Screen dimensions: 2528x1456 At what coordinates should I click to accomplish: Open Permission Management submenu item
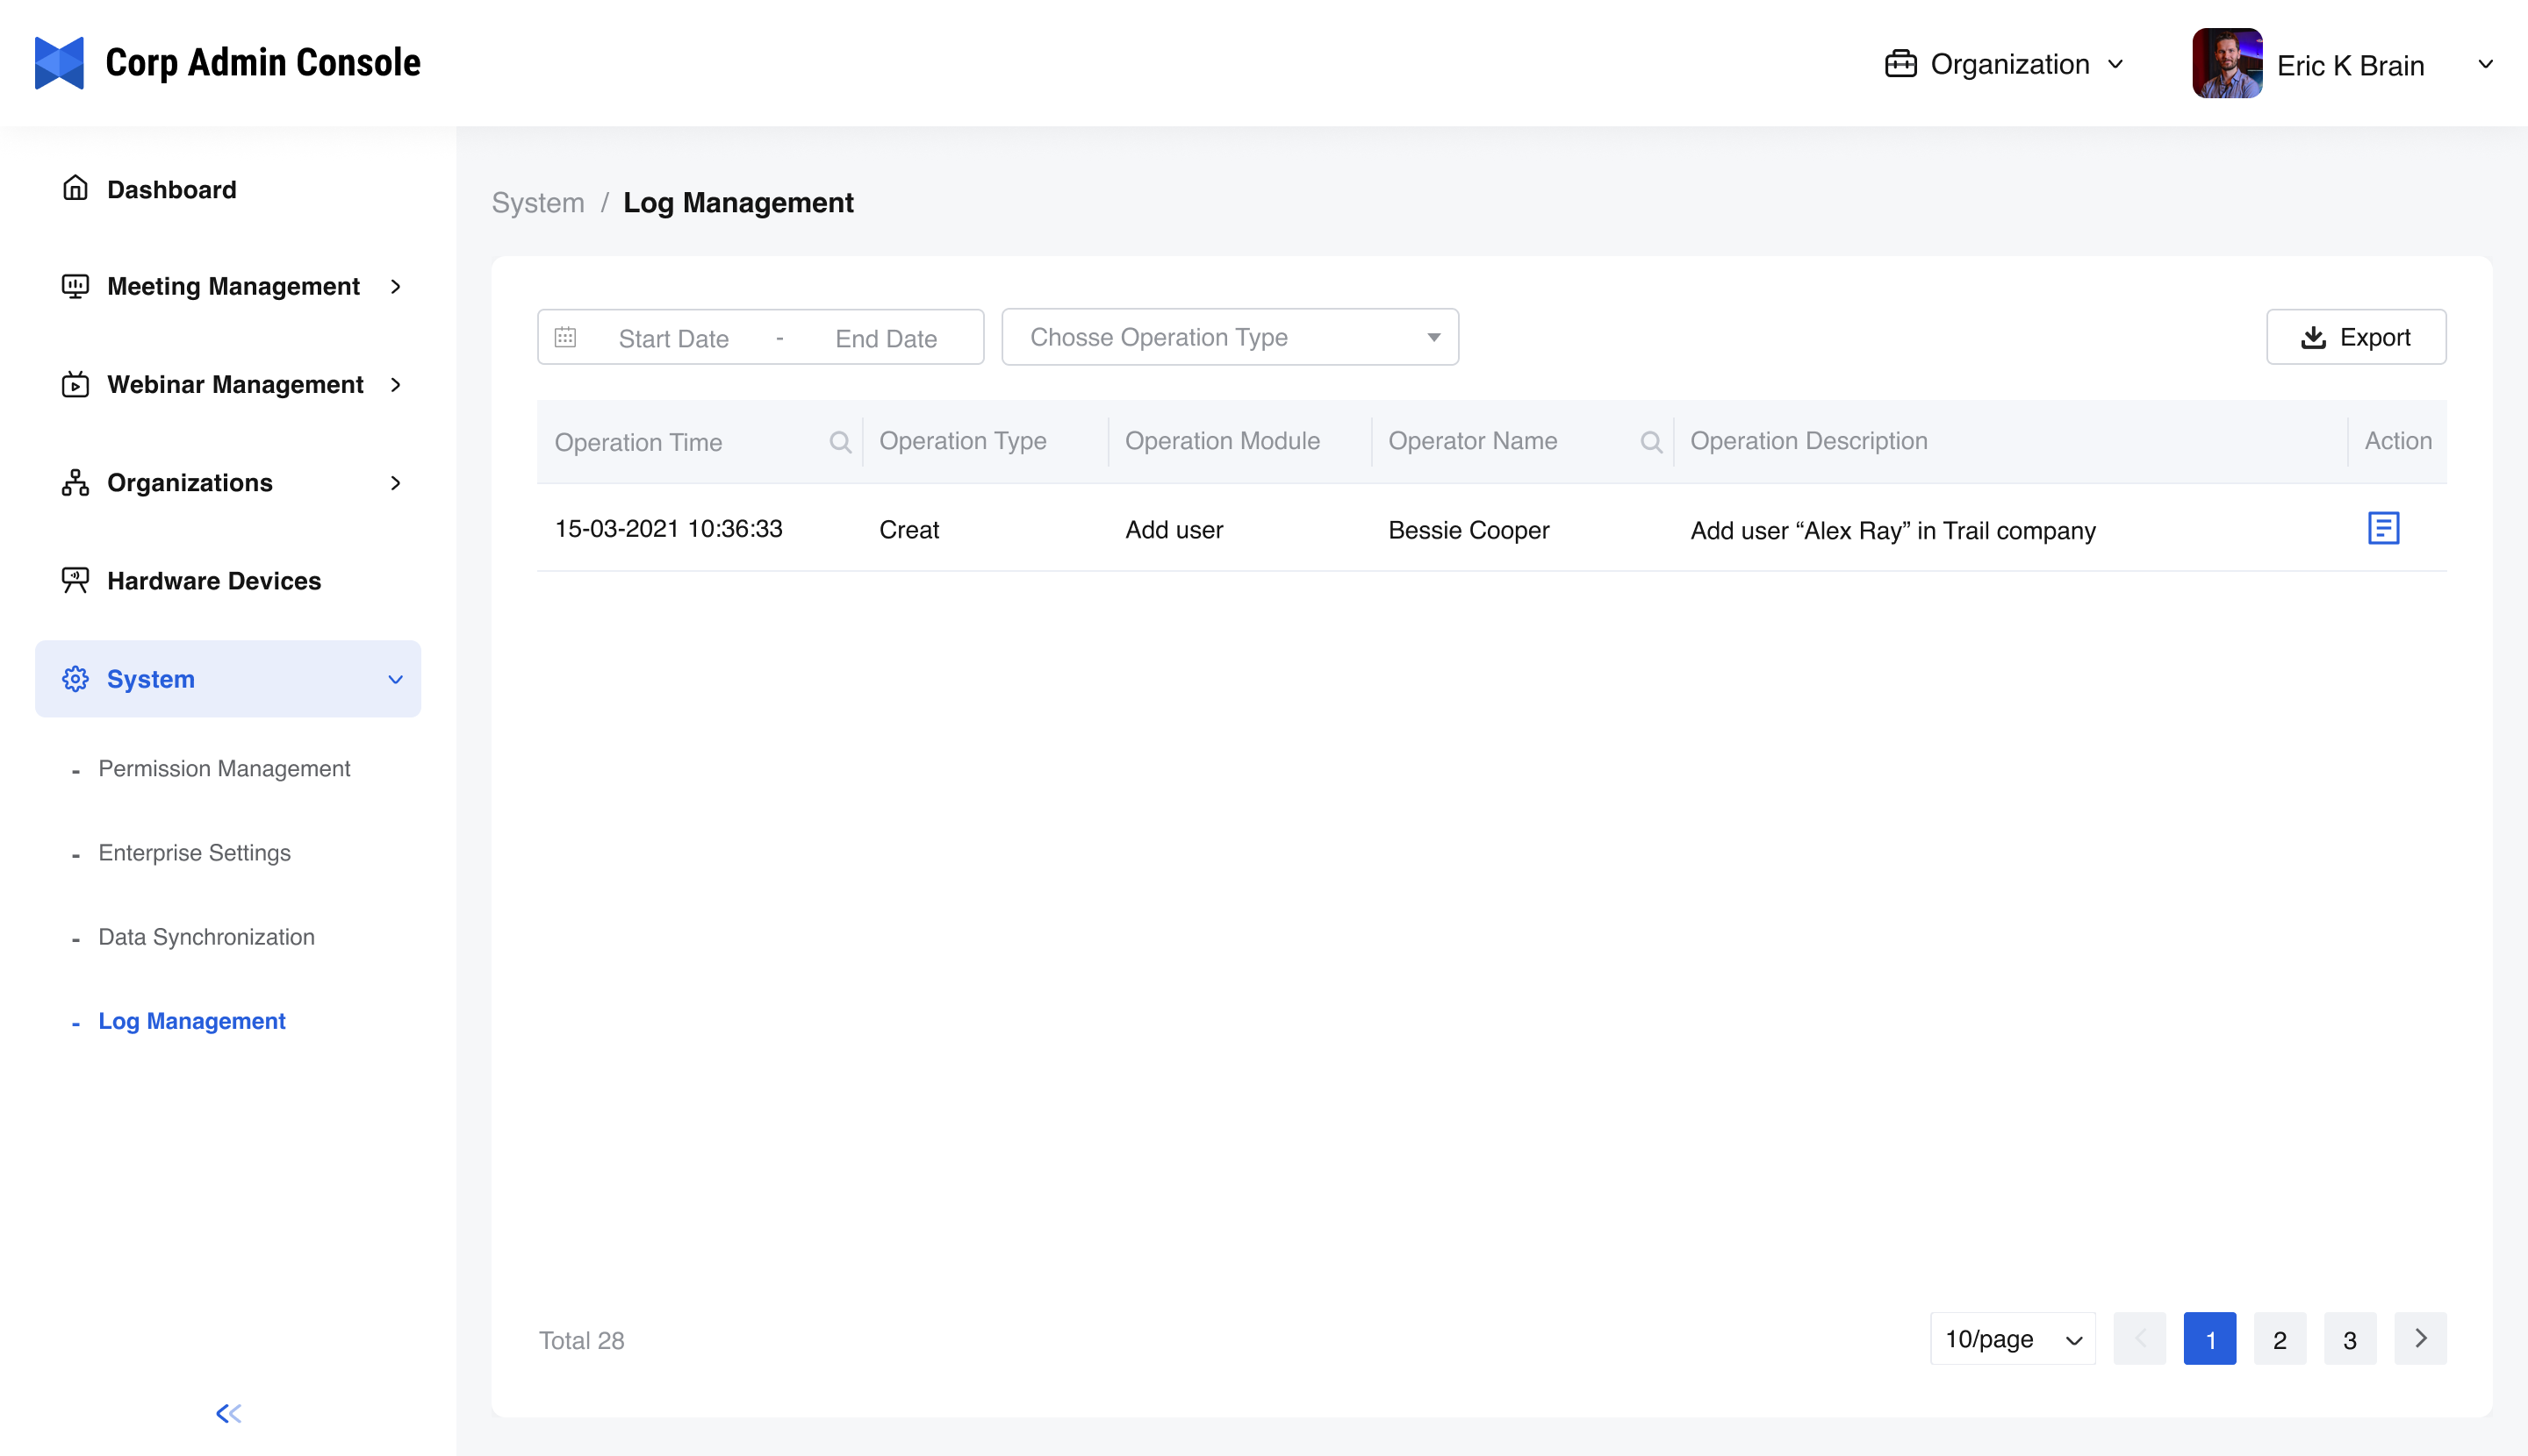pyautogui.click(x=224, y=768)
